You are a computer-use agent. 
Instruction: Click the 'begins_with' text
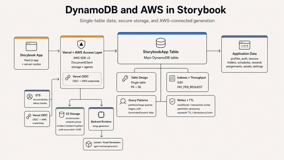tap(135, 109)
